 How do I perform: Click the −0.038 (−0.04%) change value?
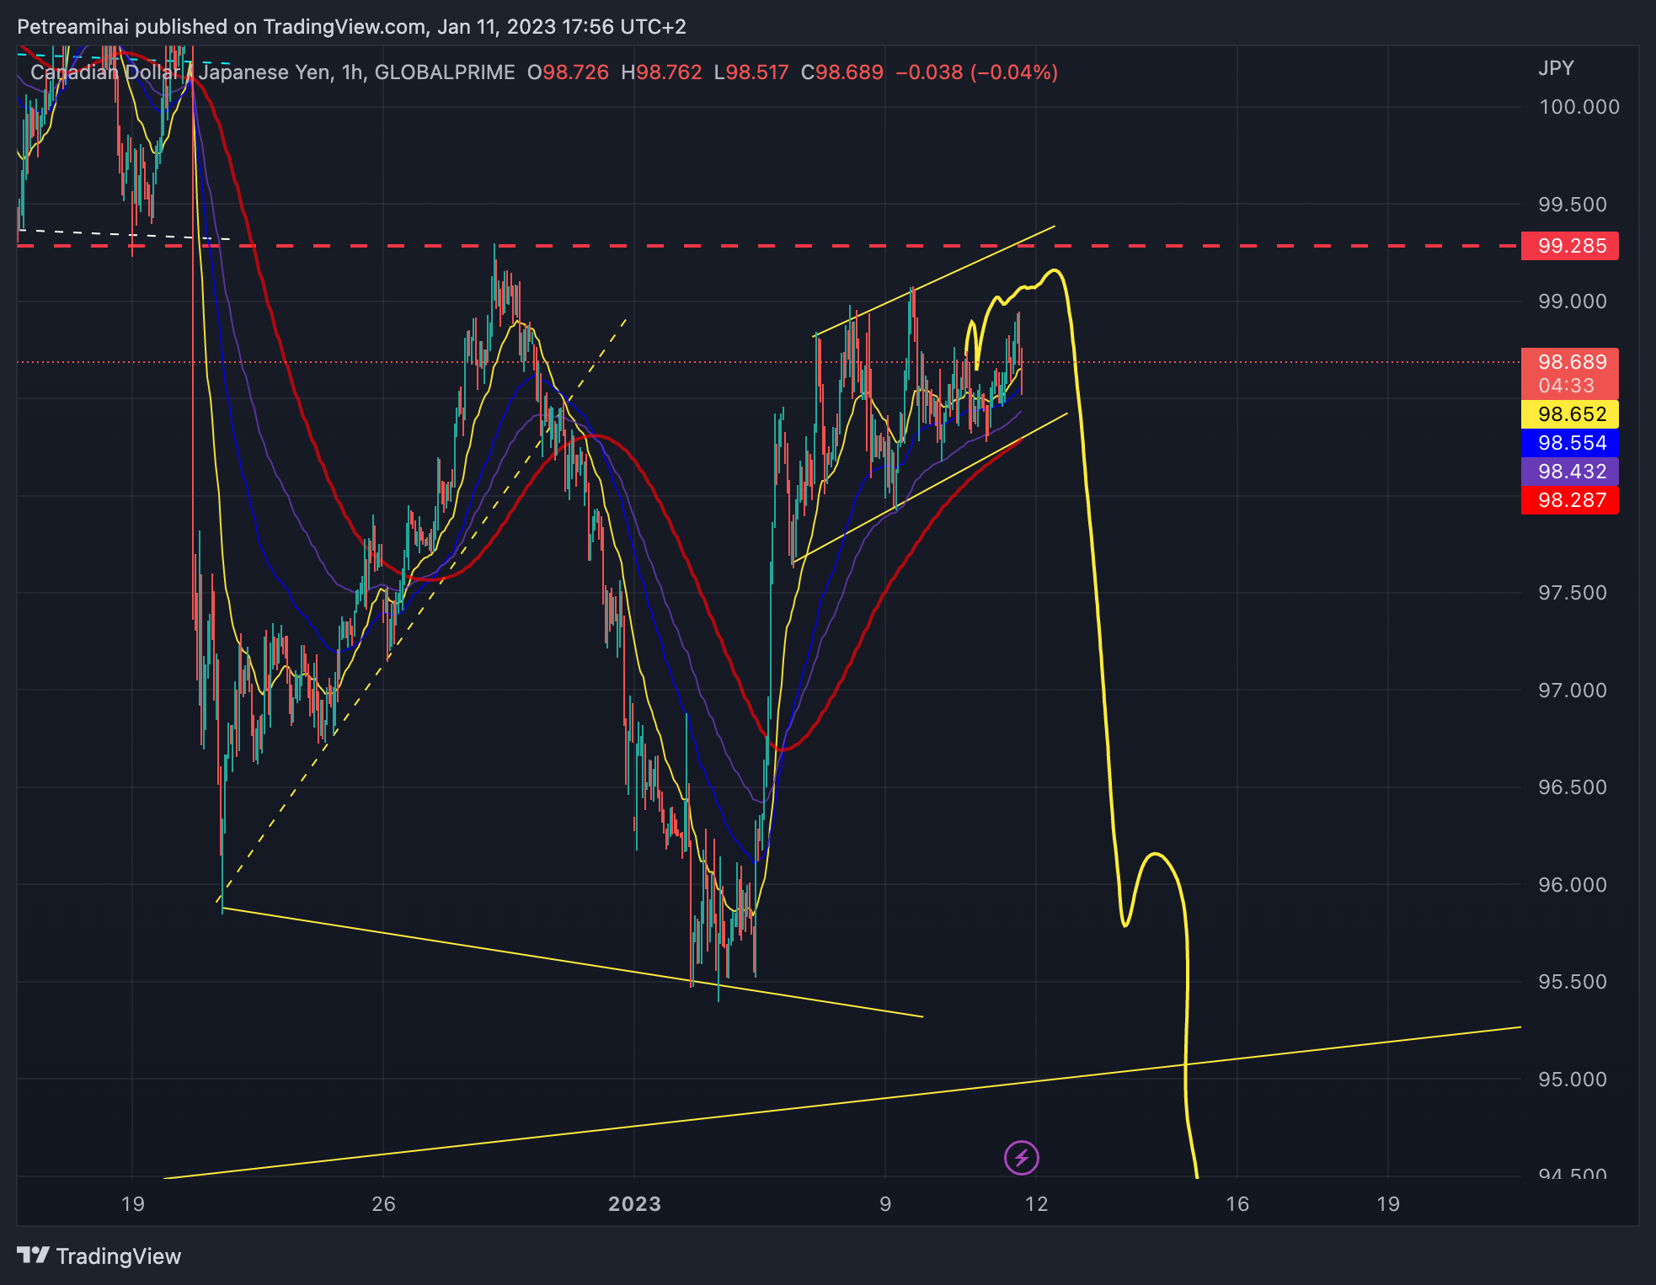coord(977,72)
